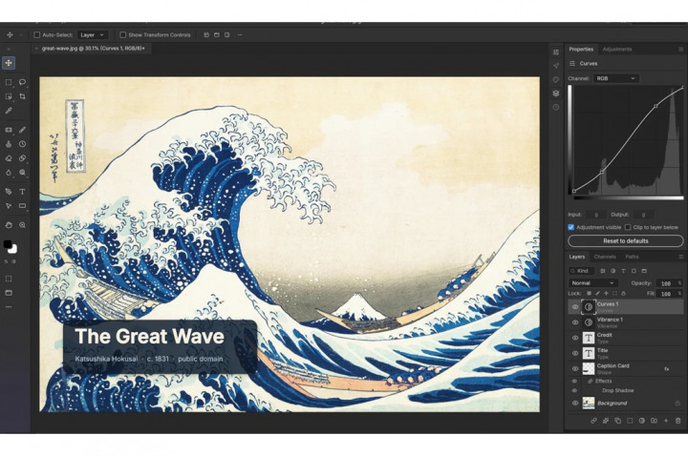
Task: Click the background white color swatch
Action: 13,250
